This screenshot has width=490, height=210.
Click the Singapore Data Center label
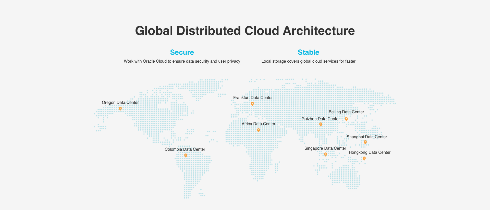(325, 148)
